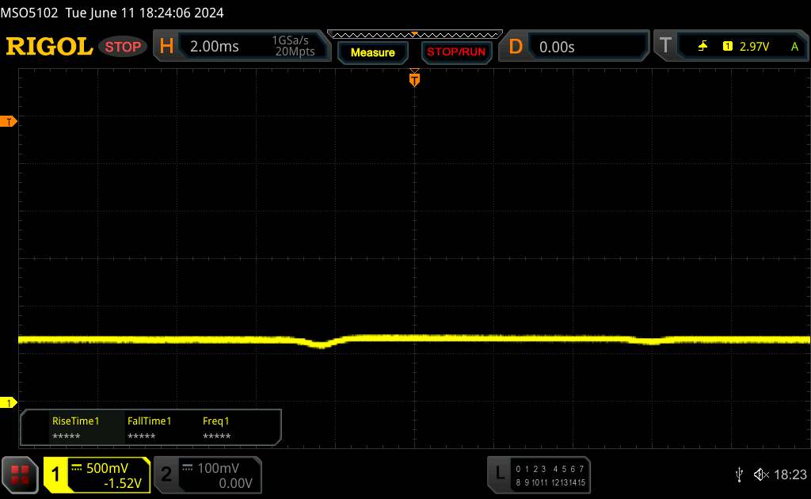Toggle acquisition using the STOP/RUN button
The height and width of the screenshot is (499, 811).
pyautogui.click(x=455, y=52)
